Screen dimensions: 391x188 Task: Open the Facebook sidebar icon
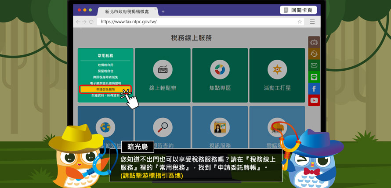tap(314, 89)
